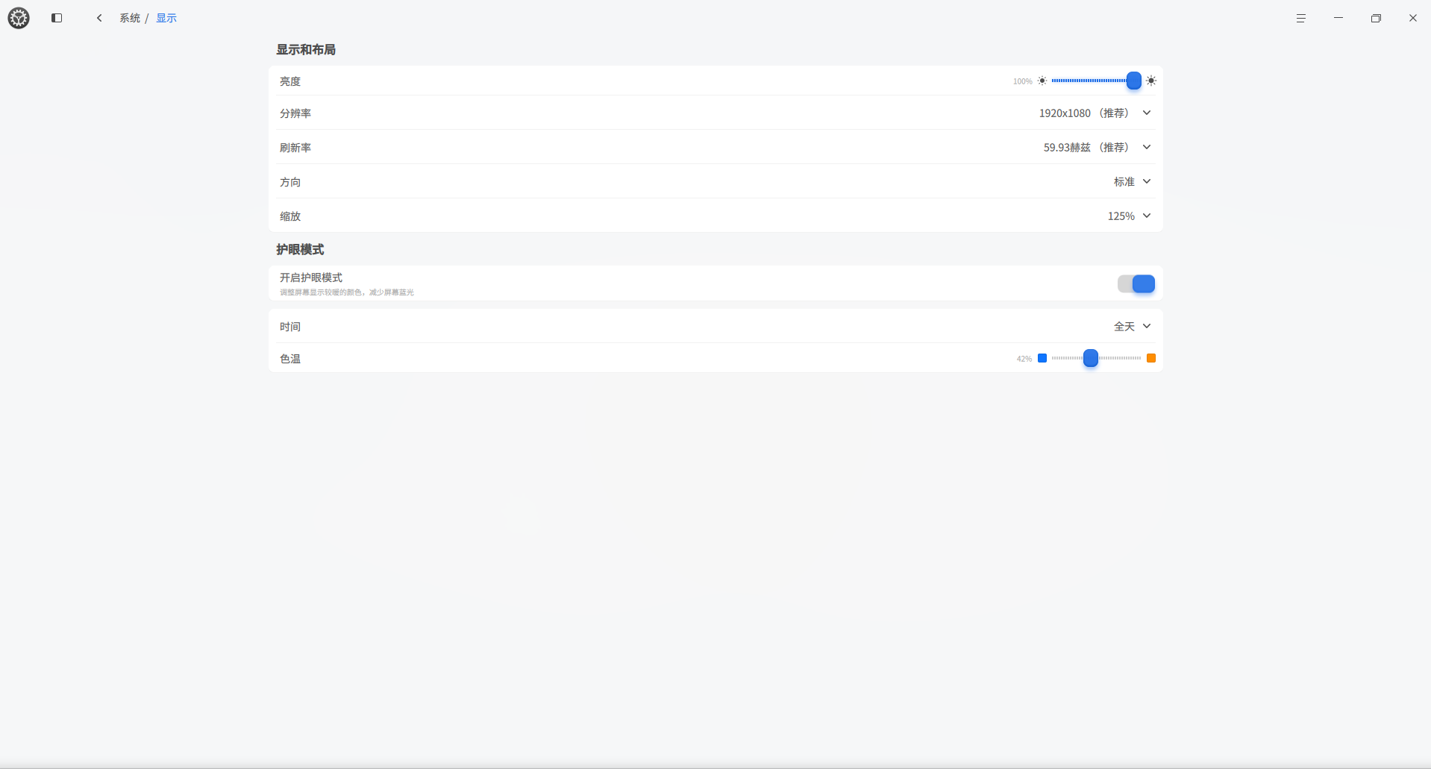Click the orange warm color temperature icon

1150,358
